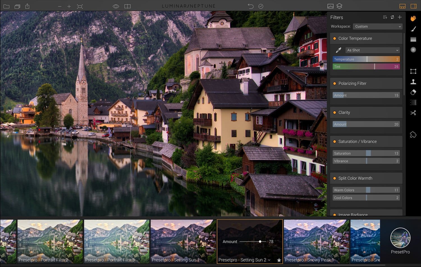Adjust the Clarity Amount slider

click(x=366, y=124)
